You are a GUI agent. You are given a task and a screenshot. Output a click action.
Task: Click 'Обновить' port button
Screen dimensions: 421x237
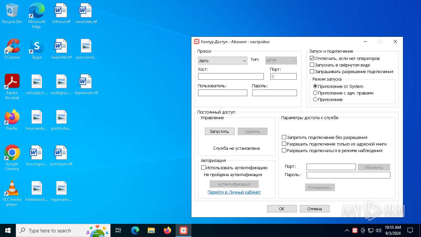coord(374,167)
